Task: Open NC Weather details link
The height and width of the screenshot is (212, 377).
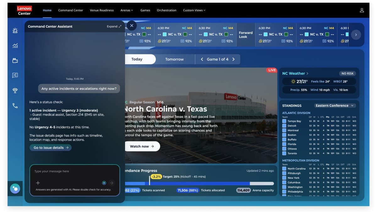Action: click(x=295, y=73)
